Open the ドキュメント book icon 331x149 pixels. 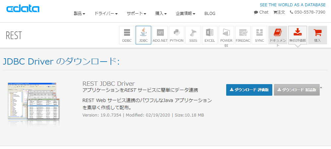coord(278,35)
